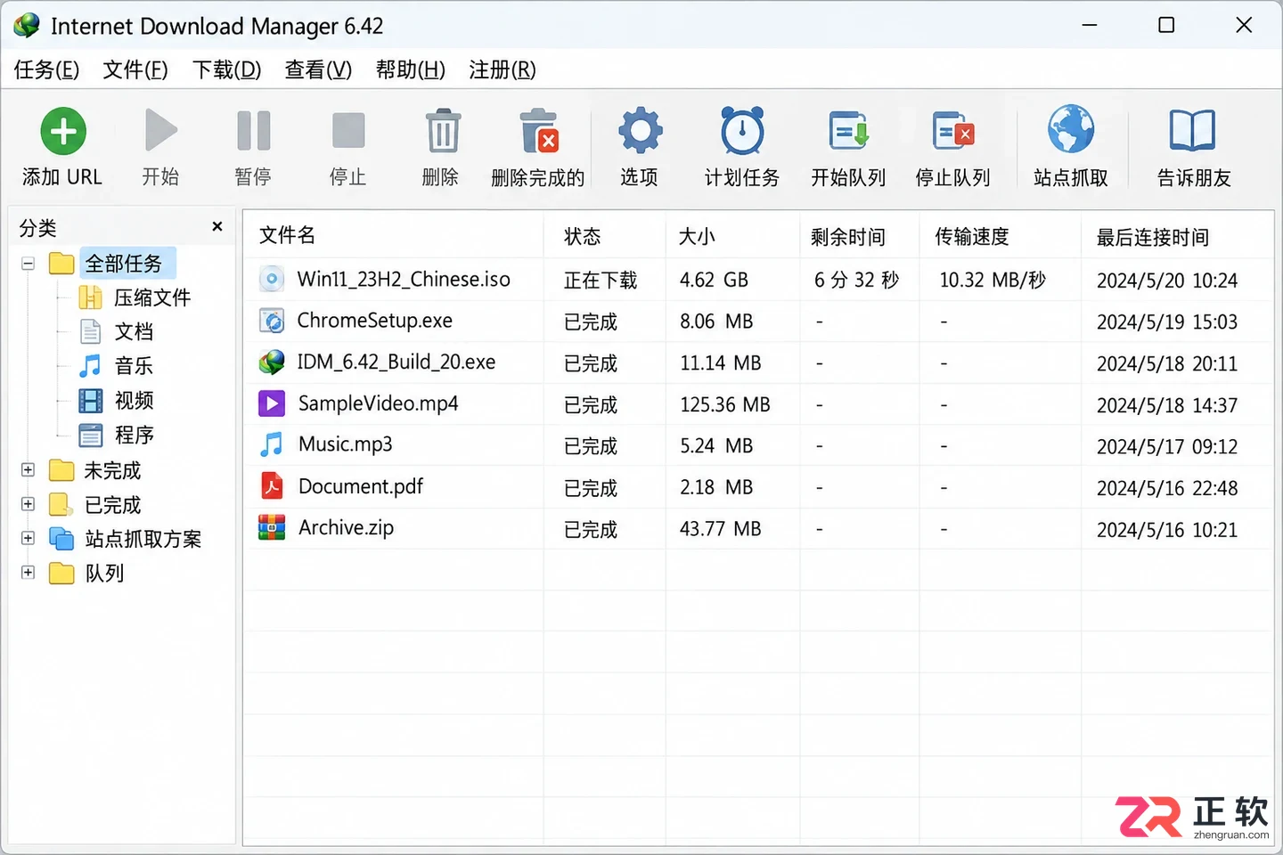This screenshot has height=855, width=1283.
Task: Open the 帮助(H) menu
Action: pyautogui.click(x=411, y=69)
